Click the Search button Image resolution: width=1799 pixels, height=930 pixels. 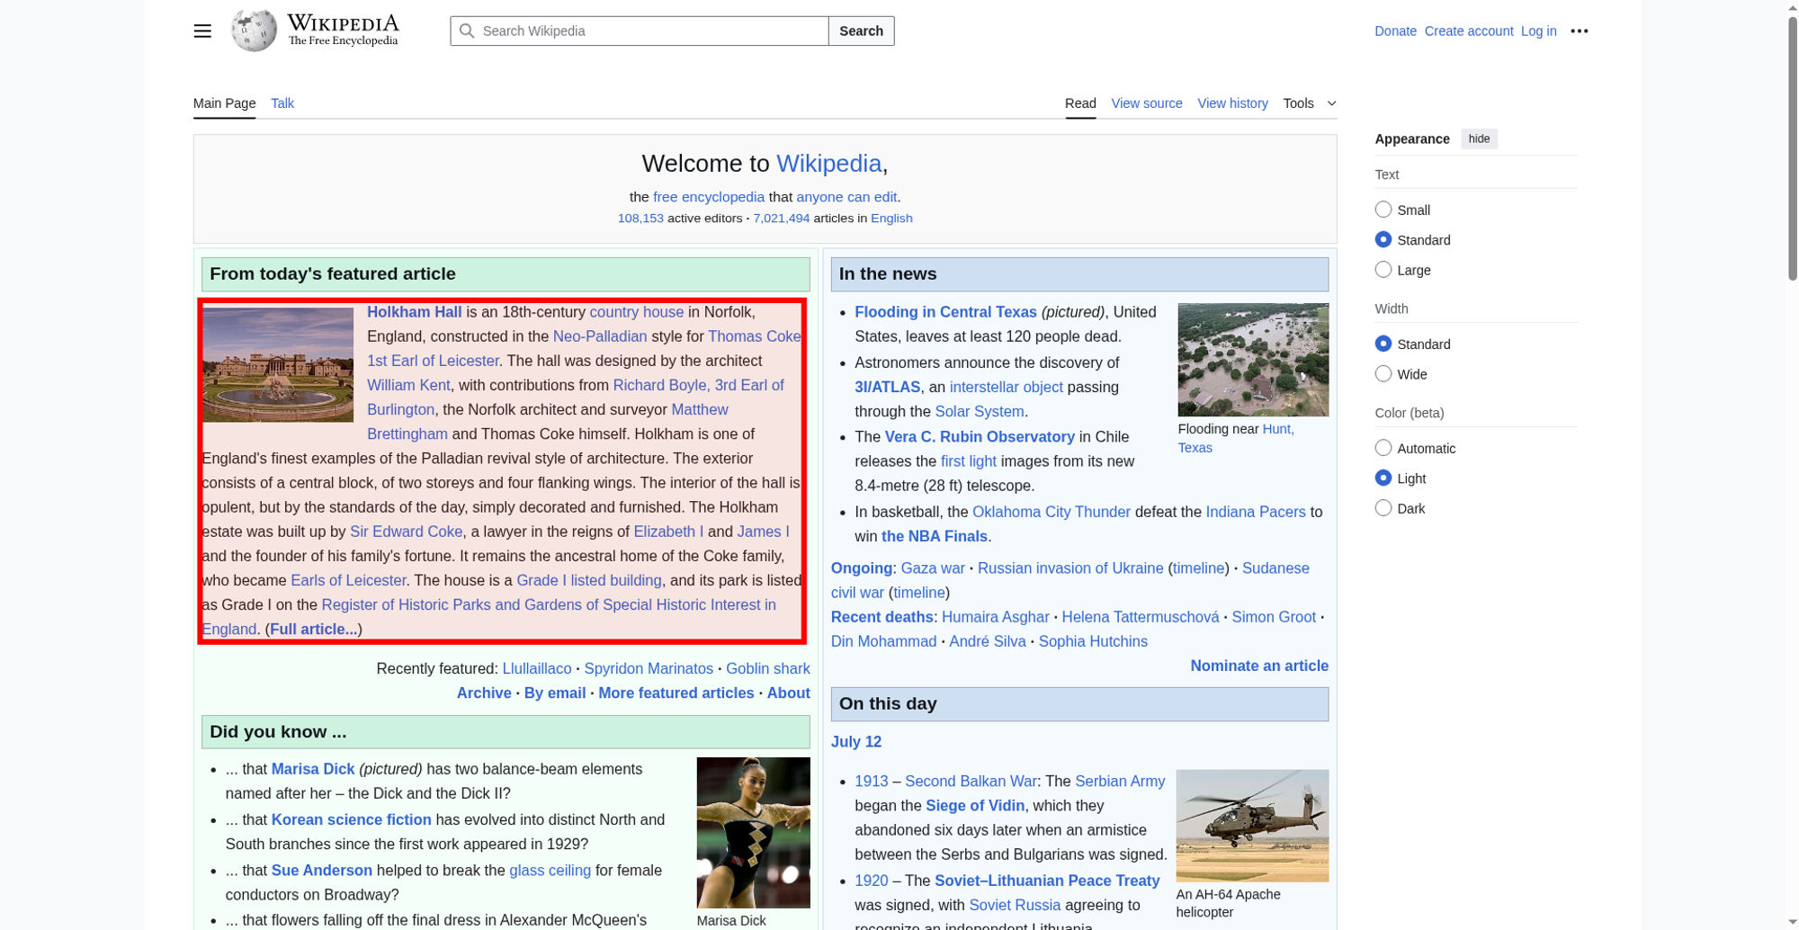pyautogui.click(x=861, y=31)
